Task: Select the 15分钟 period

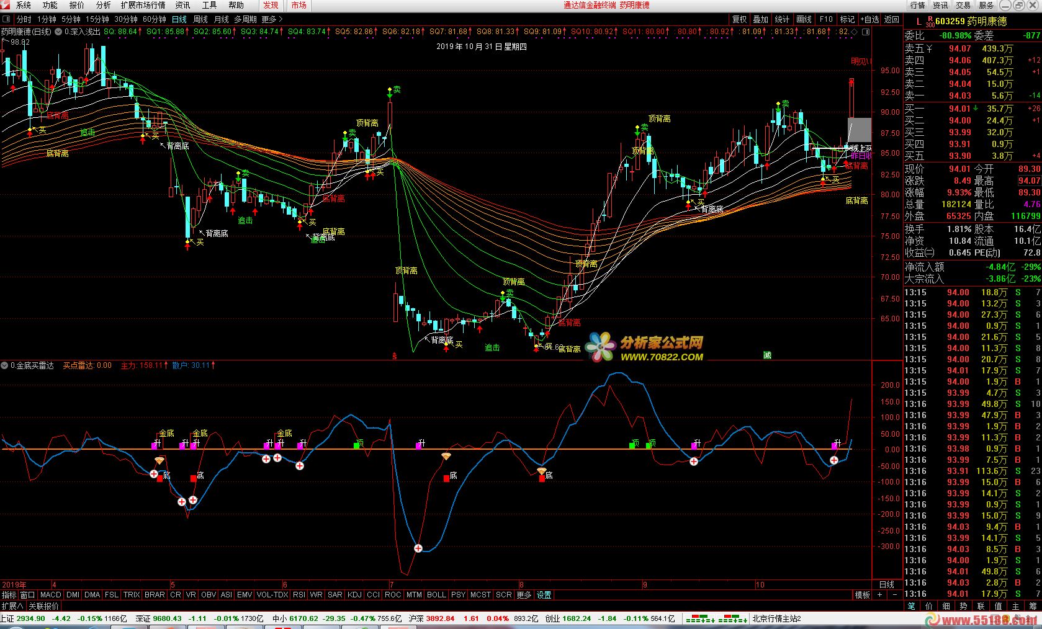Action: pos(97,20)
